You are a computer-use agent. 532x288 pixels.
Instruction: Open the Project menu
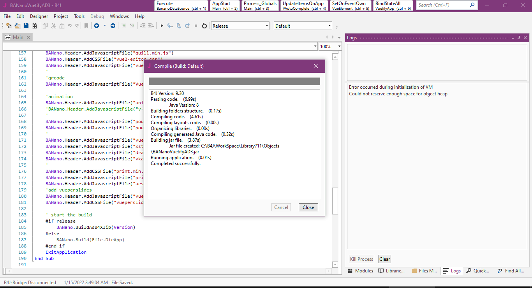[61, 16]
